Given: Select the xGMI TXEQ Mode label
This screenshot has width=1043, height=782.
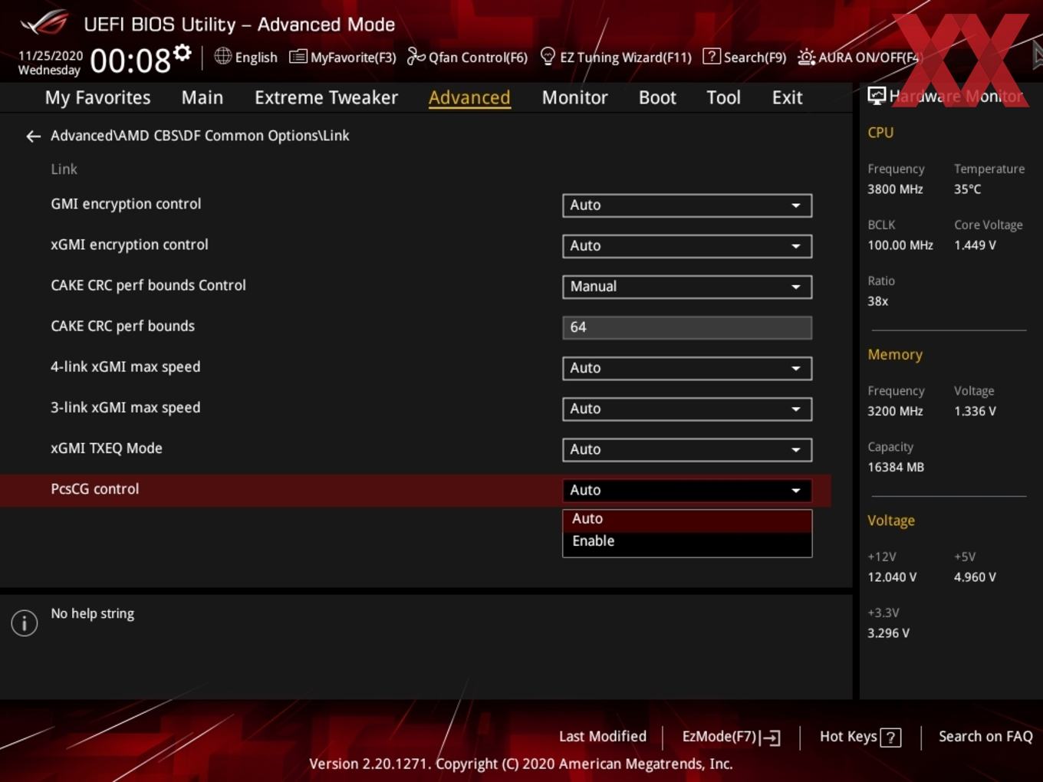Looking at the screenshot, I should pyautogui.click(x=107, y=449).
